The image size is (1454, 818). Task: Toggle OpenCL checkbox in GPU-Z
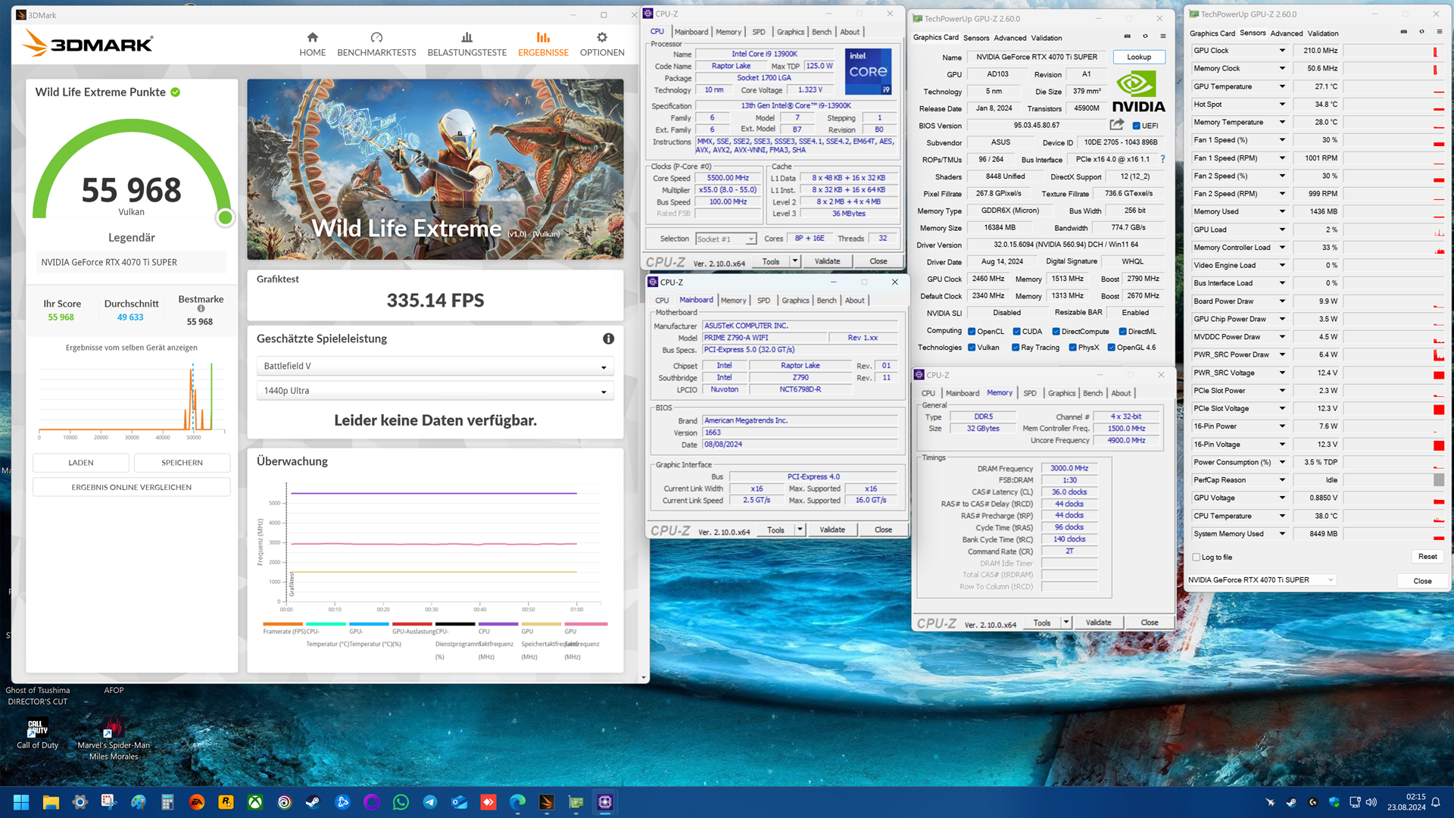tap(972, 331)
